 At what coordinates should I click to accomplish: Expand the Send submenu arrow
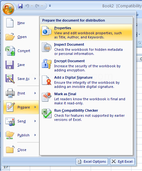coord(35,121)
